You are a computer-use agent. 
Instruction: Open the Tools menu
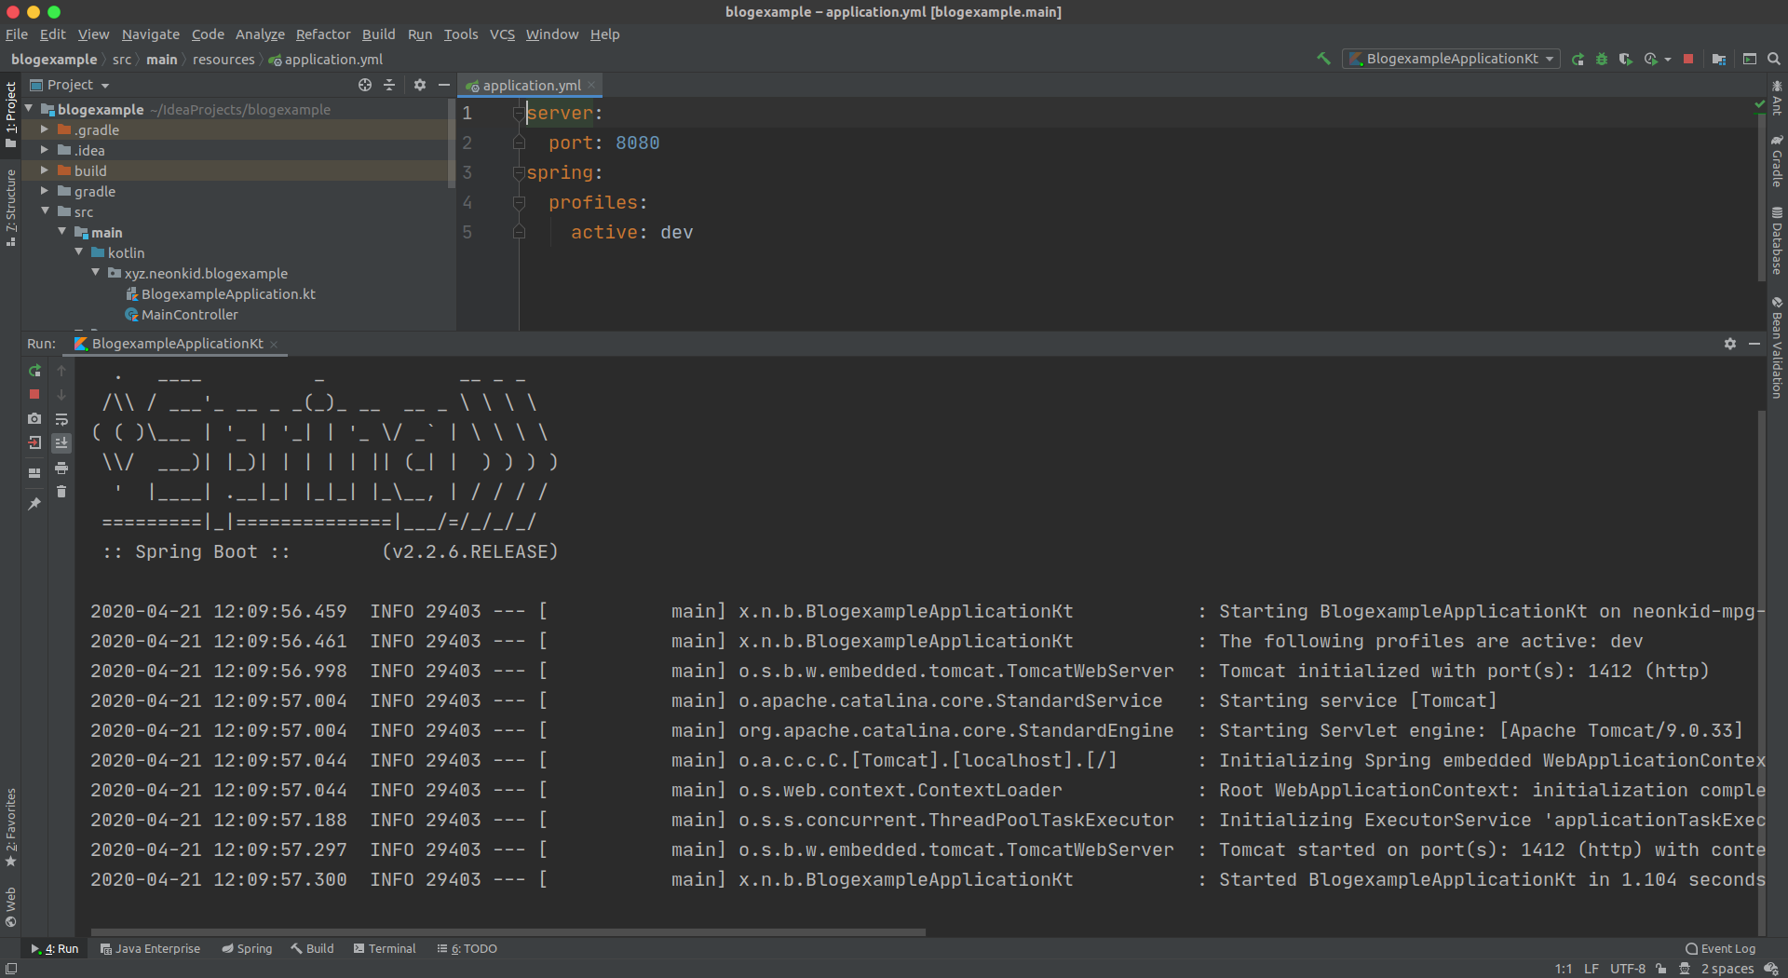pos(461,34)
